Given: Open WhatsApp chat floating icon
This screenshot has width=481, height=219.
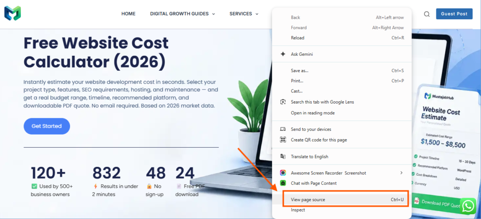Looking at the screenshot, I should coord(468,206).
